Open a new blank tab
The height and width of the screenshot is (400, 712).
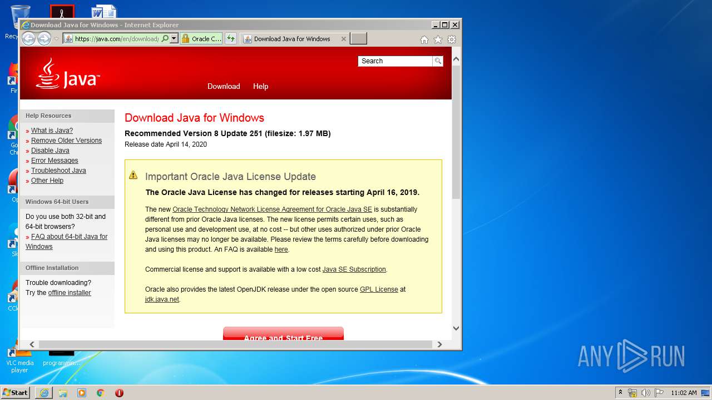pyautogui.click(x=359, y=39)
